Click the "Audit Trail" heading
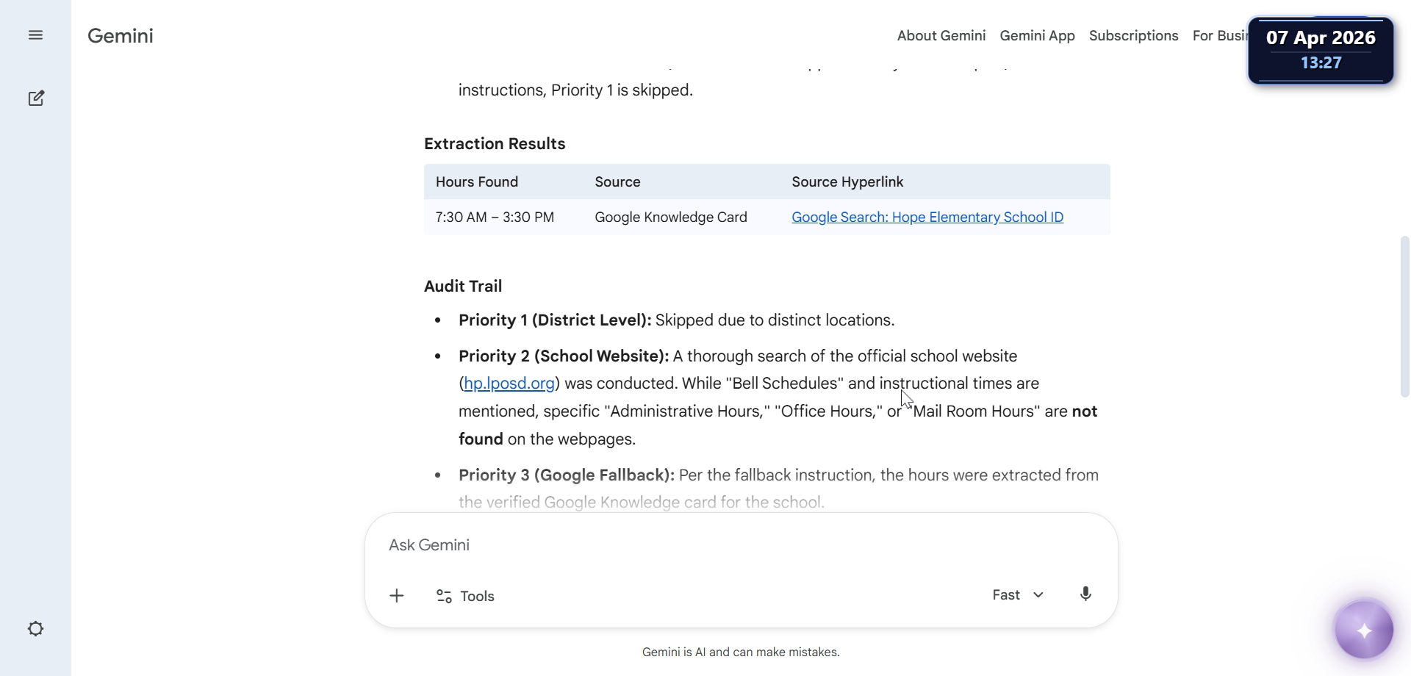The image size is (1411, 676). [463, 287]
